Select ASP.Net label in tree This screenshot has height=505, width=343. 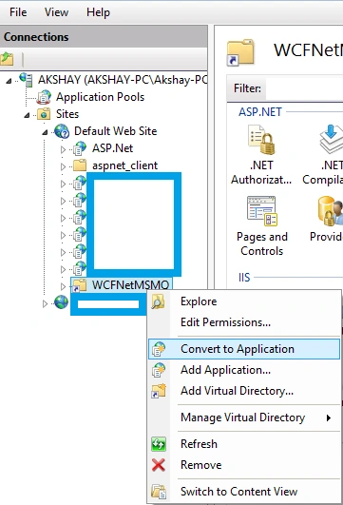pyautogui.click(x=112, y=148)
